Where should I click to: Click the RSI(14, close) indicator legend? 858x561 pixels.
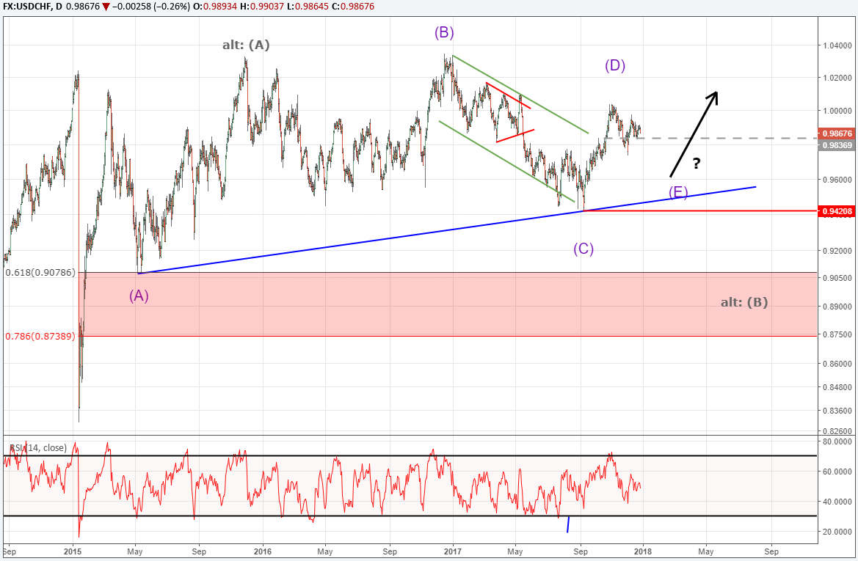tap(38, 448)
